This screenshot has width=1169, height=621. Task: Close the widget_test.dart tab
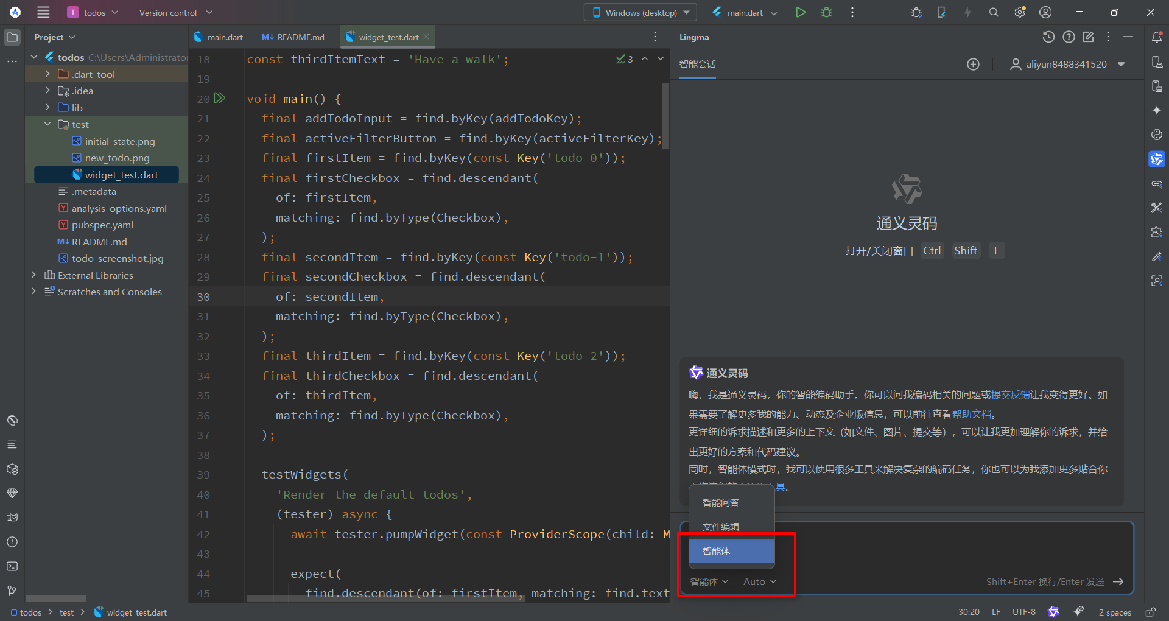pos(426,37)
